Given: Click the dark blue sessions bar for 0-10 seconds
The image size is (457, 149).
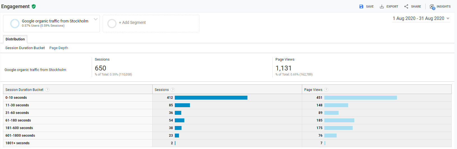Looking at the screenshot, I should (x=211, y=98).
